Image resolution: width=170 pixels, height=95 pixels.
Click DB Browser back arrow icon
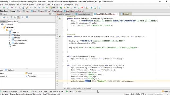coord(4,17)
